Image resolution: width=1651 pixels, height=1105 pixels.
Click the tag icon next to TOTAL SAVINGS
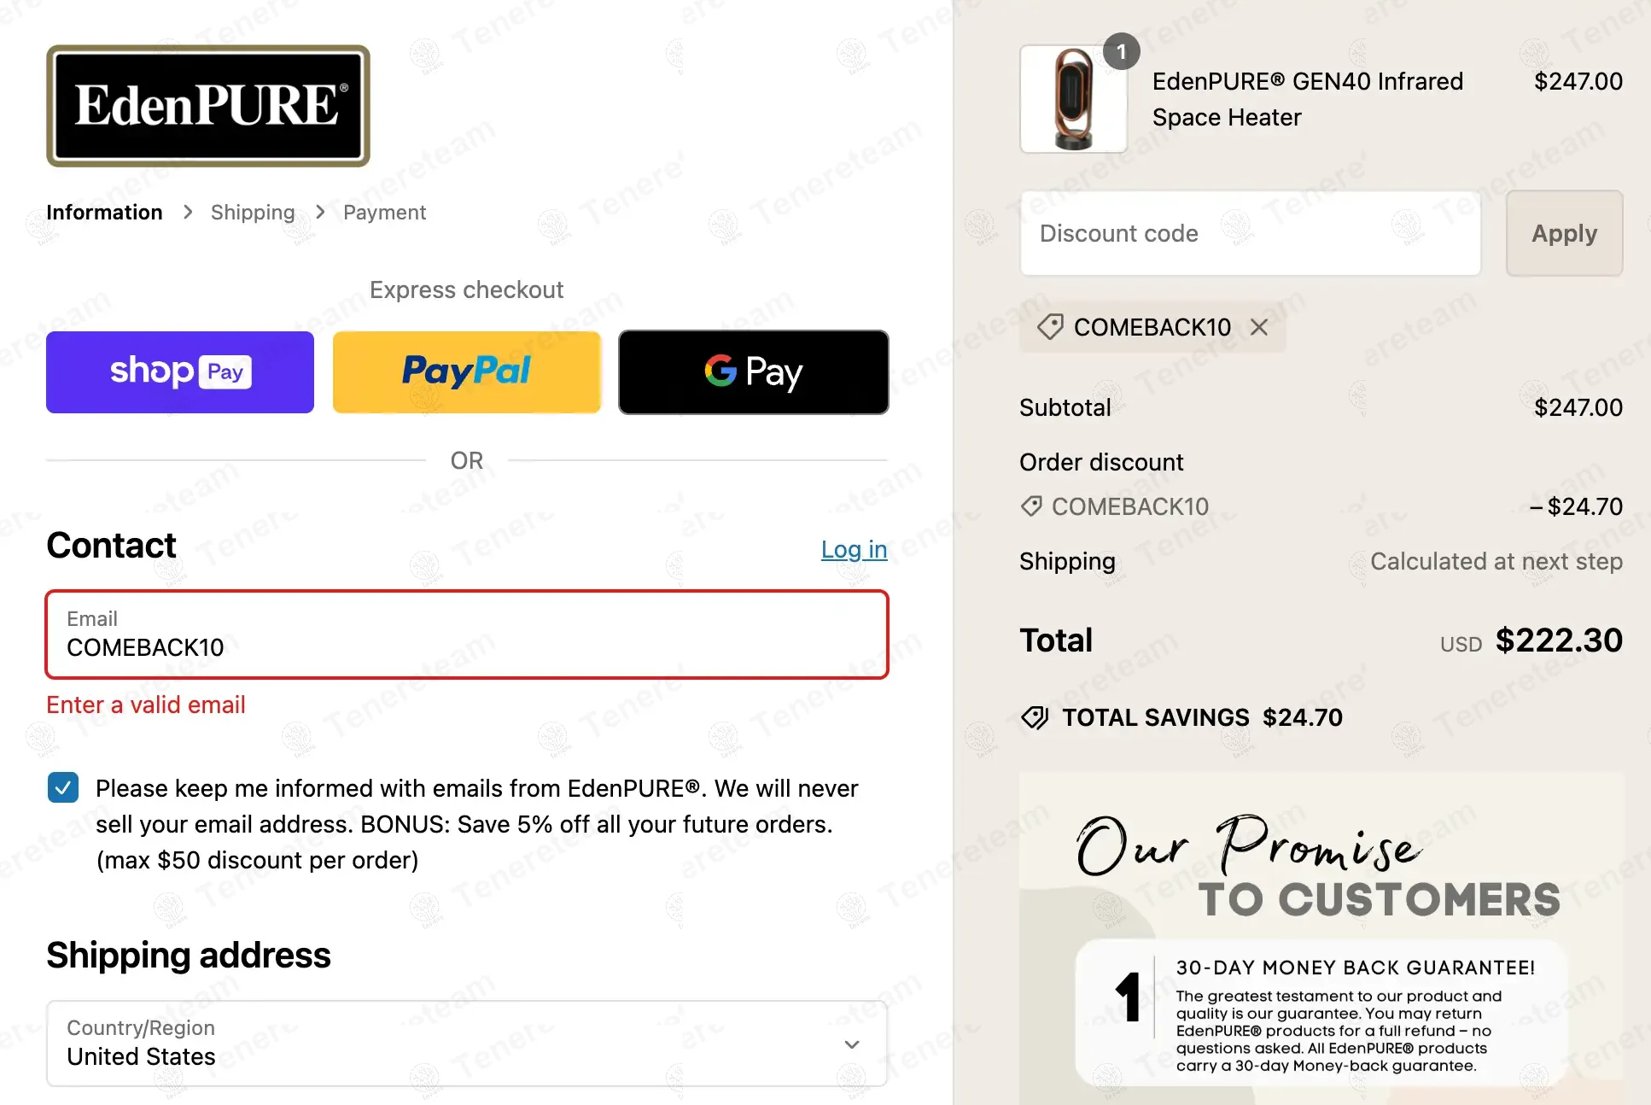1035,717
